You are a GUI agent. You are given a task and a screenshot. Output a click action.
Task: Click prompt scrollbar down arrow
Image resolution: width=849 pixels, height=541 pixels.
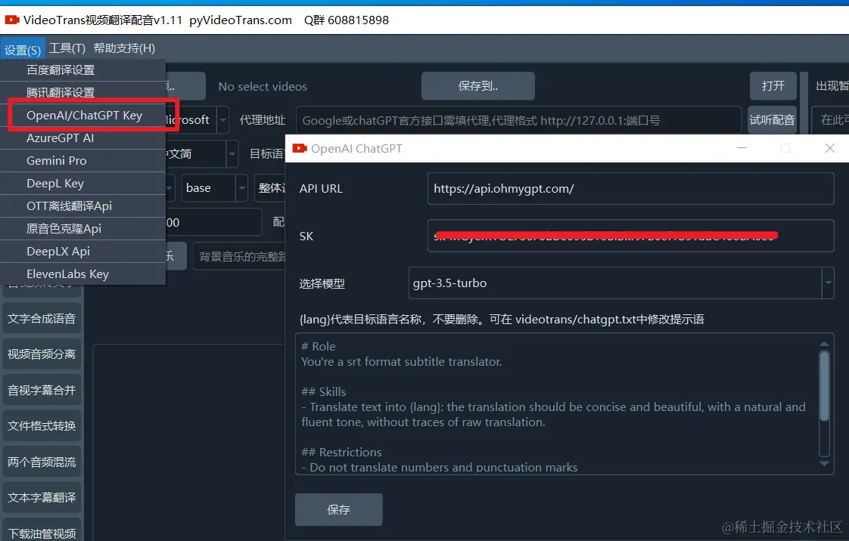824,464
